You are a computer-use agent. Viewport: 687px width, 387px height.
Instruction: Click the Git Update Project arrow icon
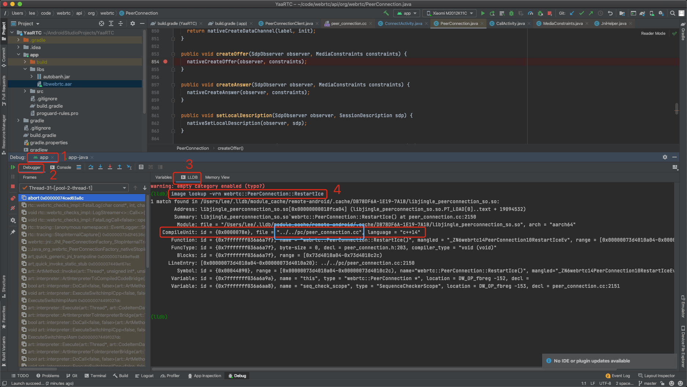click(572, 13)
